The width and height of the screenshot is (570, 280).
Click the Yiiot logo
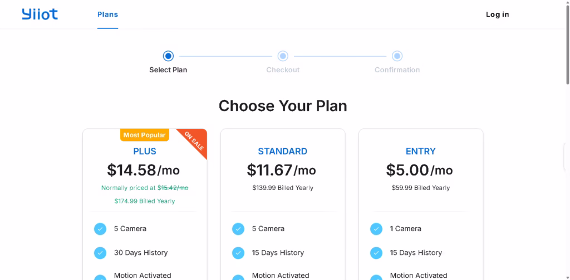coord(40,14)
